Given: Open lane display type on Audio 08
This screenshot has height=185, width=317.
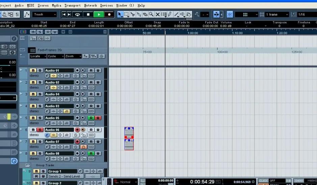Looking at the screenshot, I should coord(91,159).
